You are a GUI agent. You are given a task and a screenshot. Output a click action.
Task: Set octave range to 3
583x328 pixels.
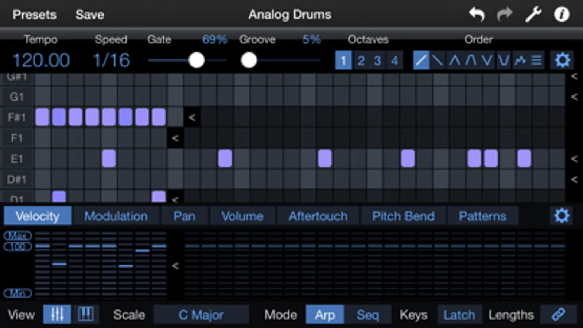pyautogui.click(x=377, y=60)
